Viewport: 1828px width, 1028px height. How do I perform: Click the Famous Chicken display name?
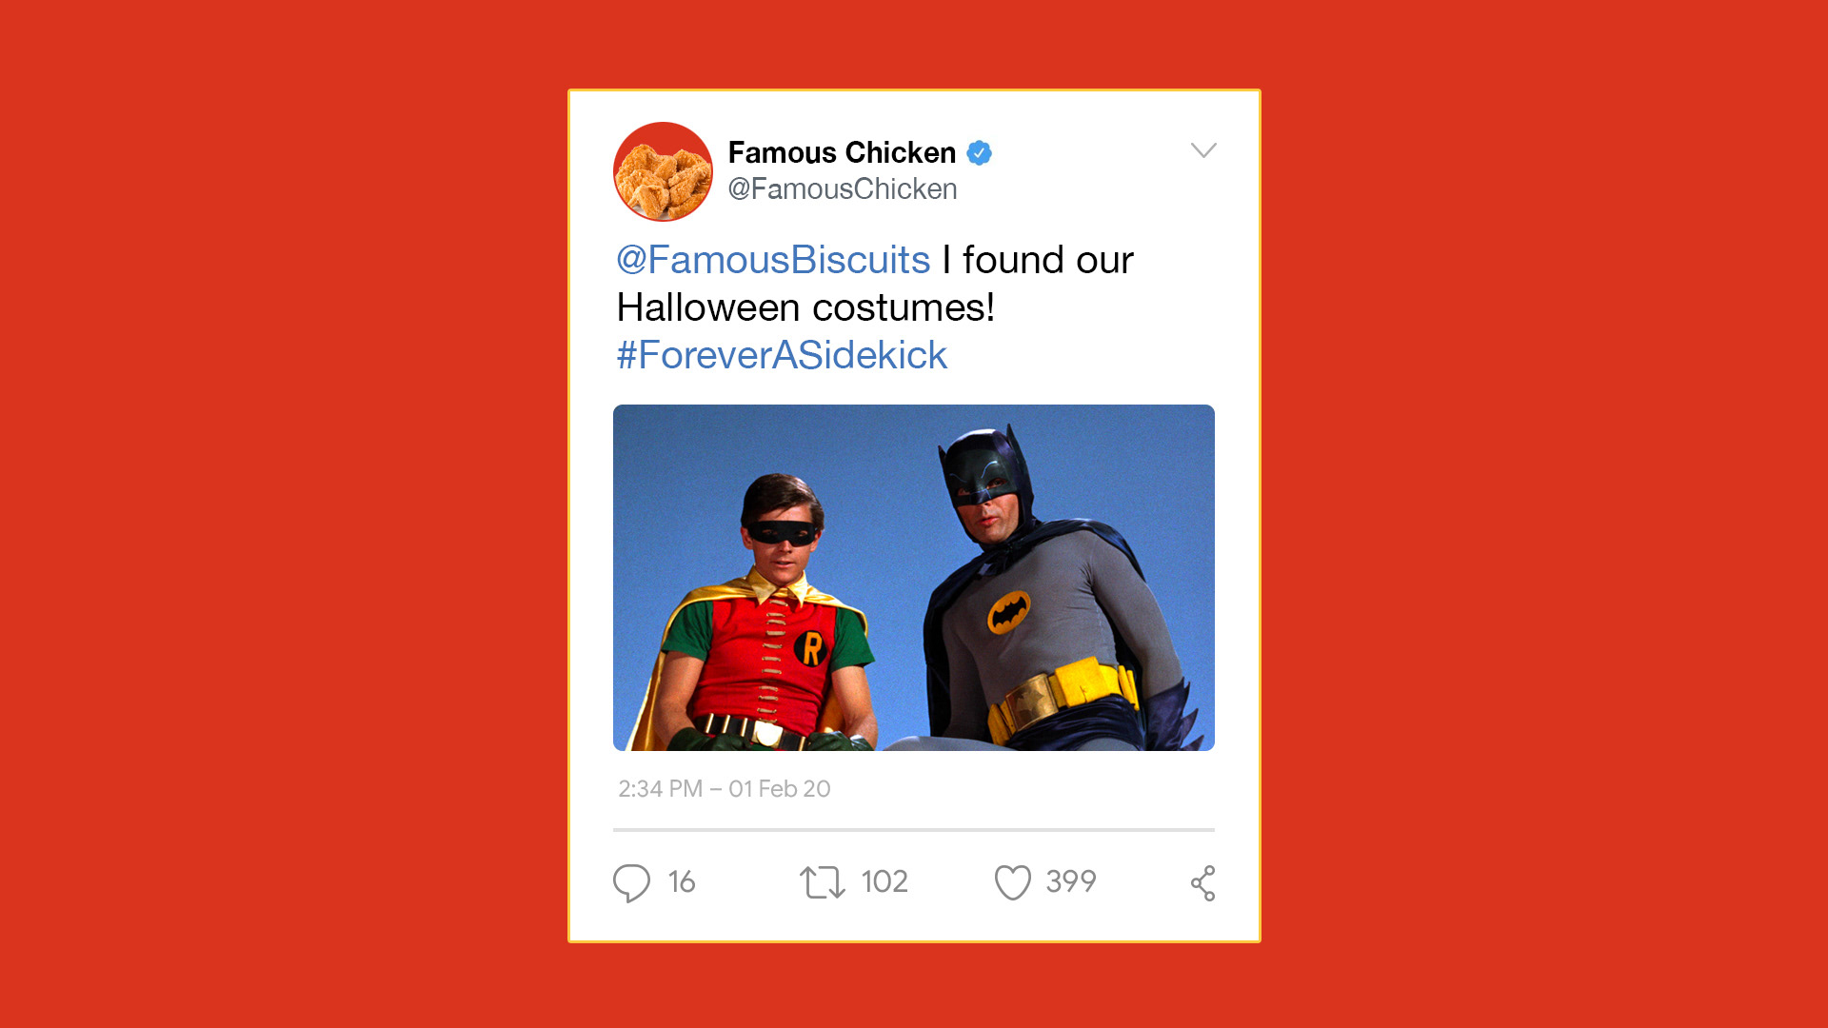click(842, 152)
